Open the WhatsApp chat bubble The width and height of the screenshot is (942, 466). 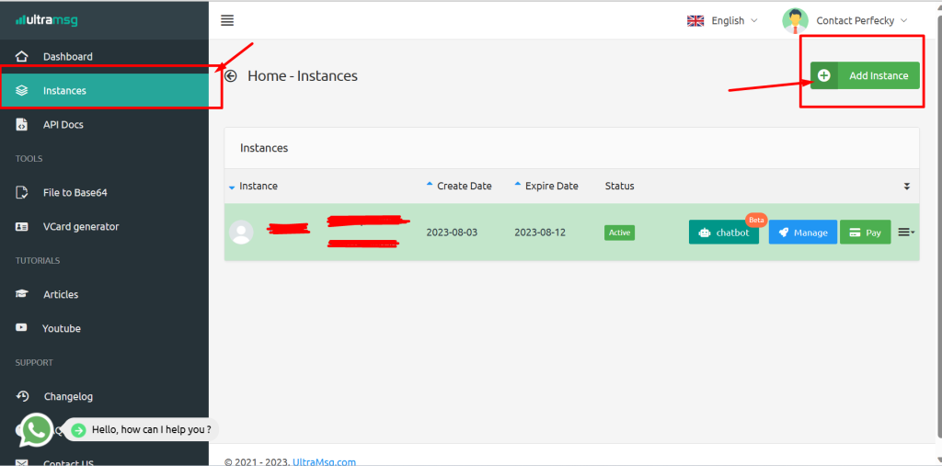36,429
